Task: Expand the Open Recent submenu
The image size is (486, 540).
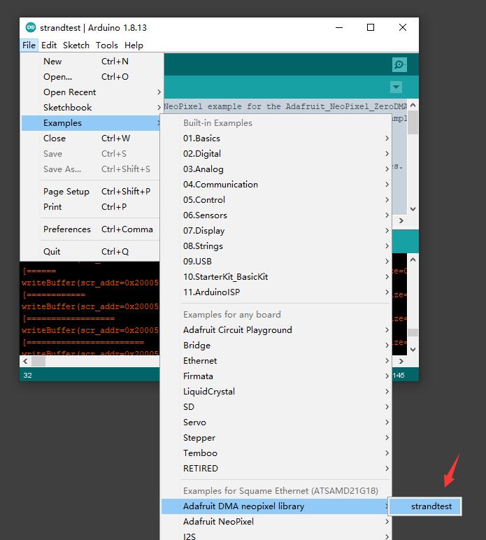Action: [x=90, y=92]
